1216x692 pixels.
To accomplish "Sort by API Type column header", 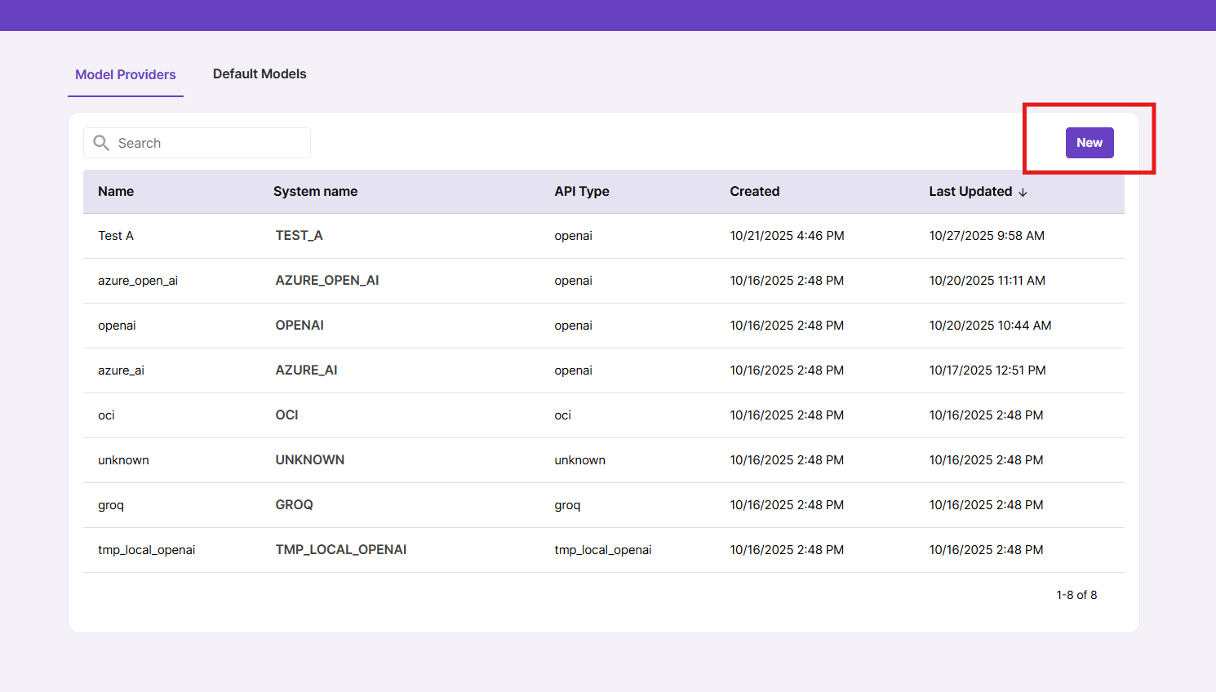I will [582, 191].
